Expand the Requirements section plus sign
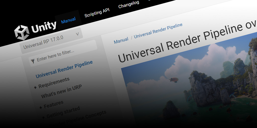The image size is (257, 128). click(x=35, y=87)
